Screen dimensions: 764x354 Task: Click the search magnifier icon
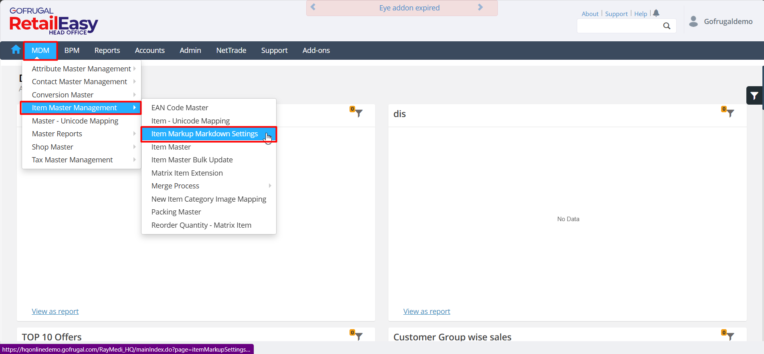point(667,26)
